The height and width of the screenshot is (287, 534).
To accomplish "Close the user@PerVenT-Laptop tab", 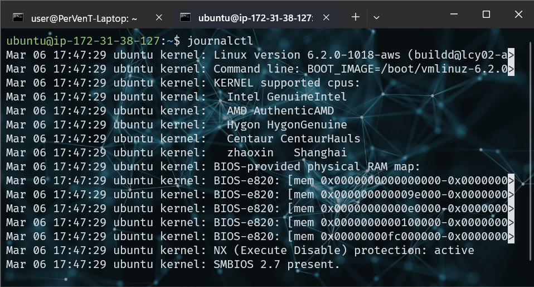I will (x=159, y=18).
